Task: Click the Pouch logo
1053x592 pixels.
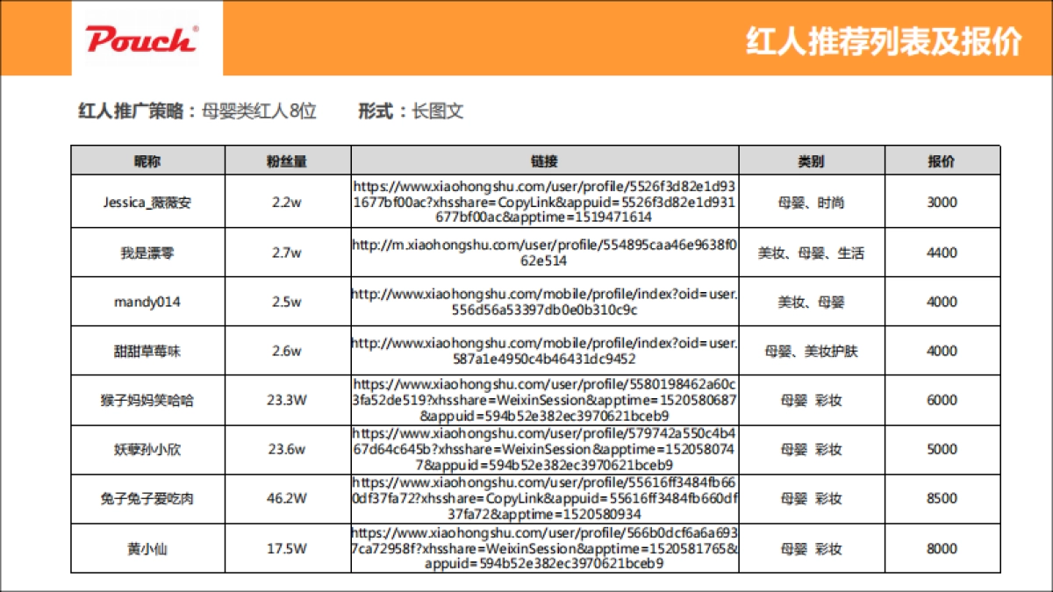Action: [x=141, y=39]
